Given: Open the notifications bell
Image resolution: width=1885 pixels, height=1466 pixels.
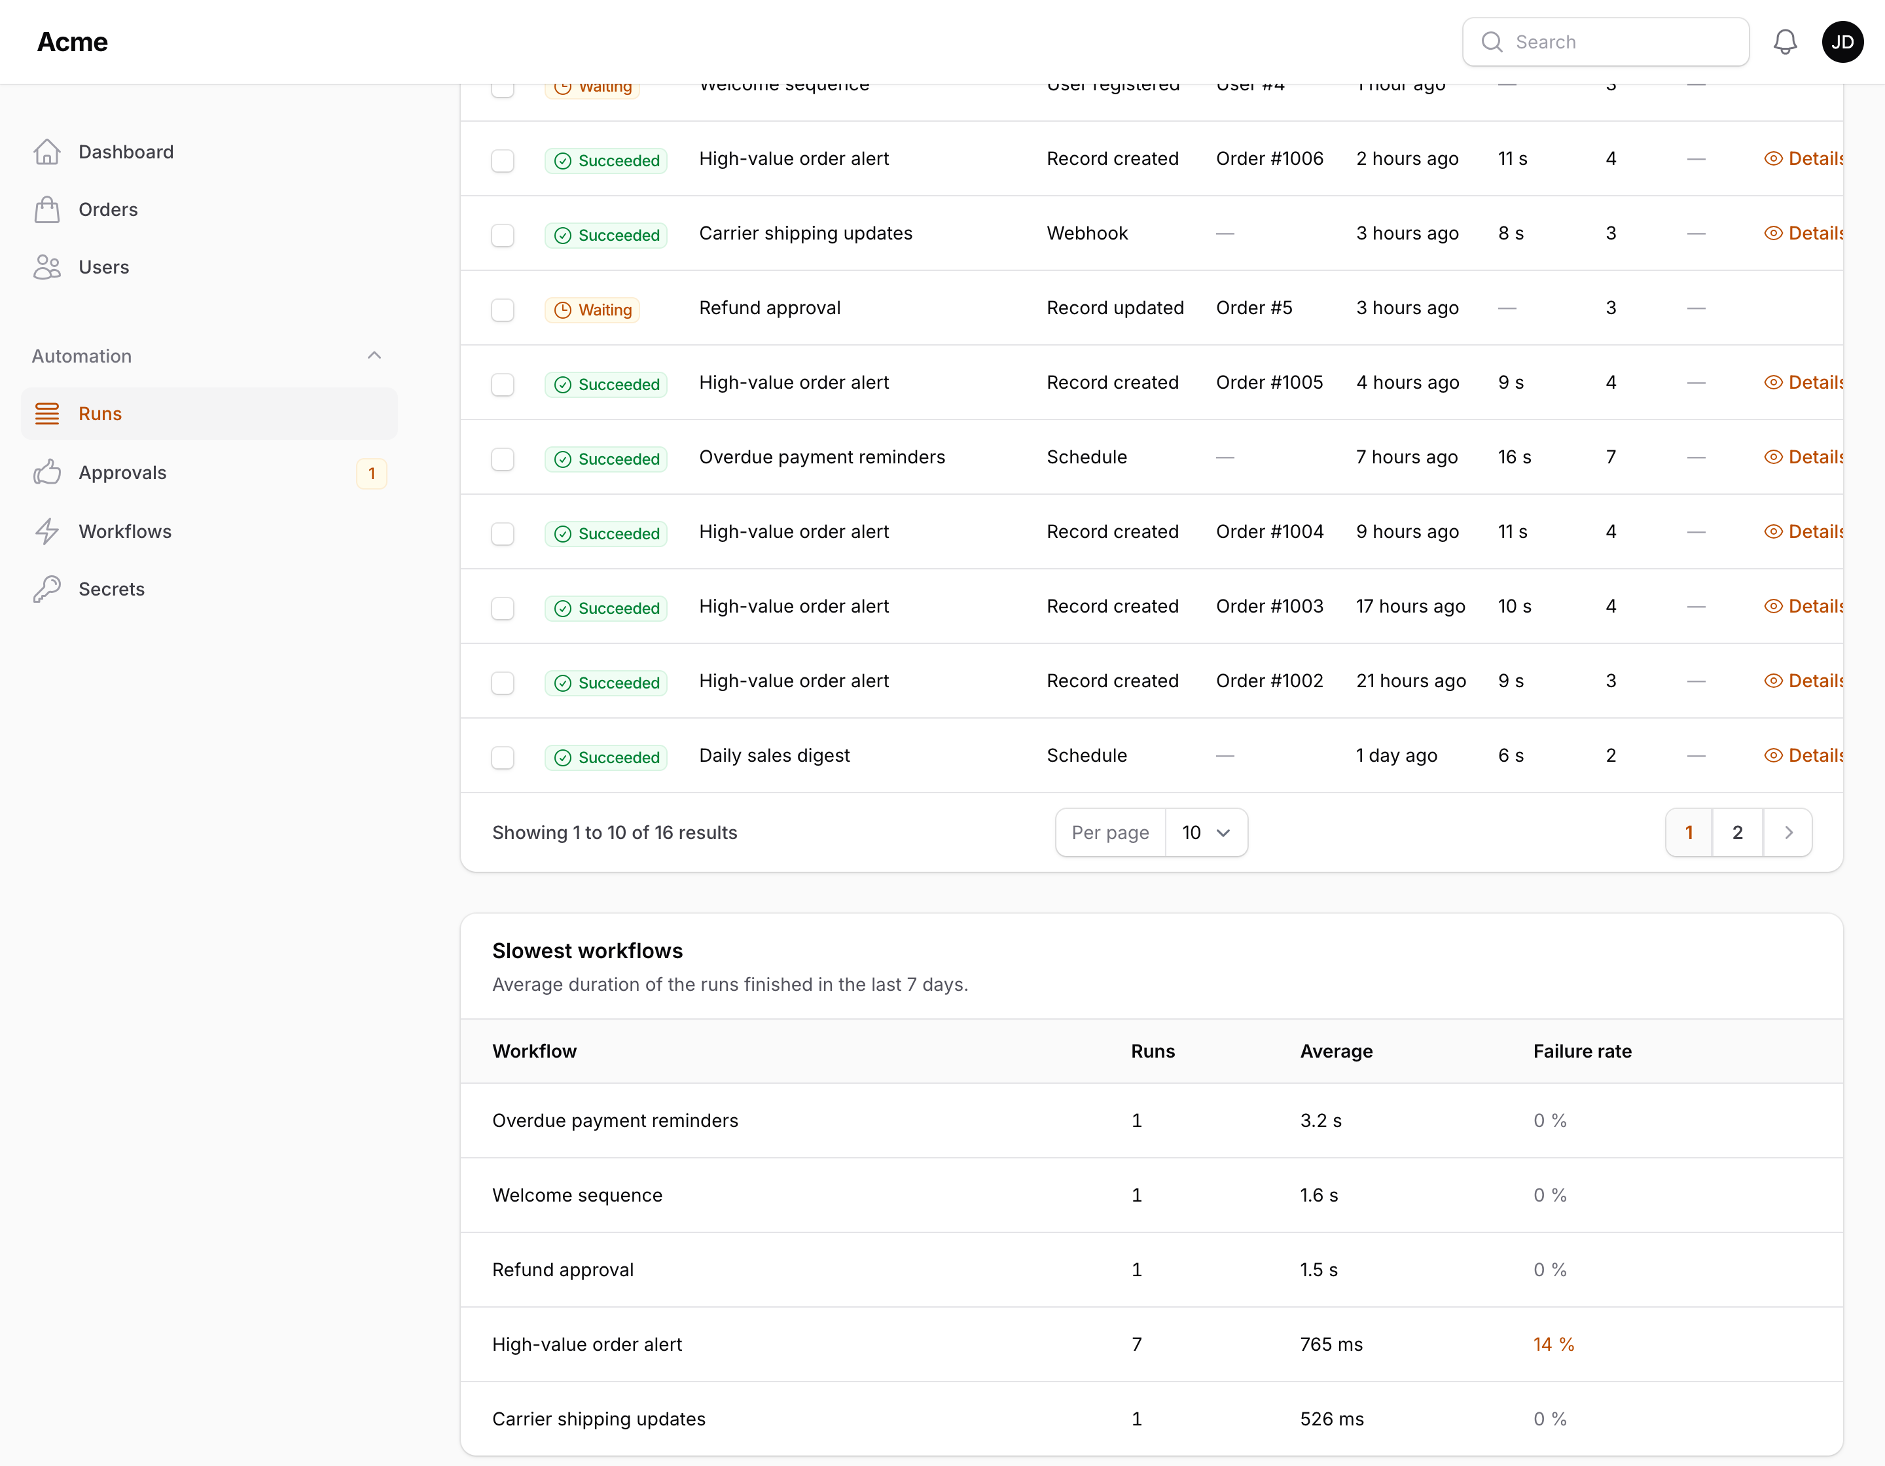Looking at the screenshot, I should coord(1785,43).
